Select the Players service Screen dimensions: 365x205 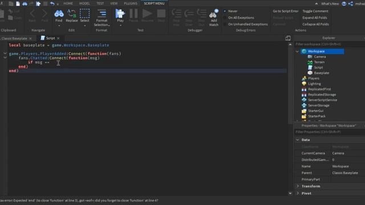click(x=314, y=79)
